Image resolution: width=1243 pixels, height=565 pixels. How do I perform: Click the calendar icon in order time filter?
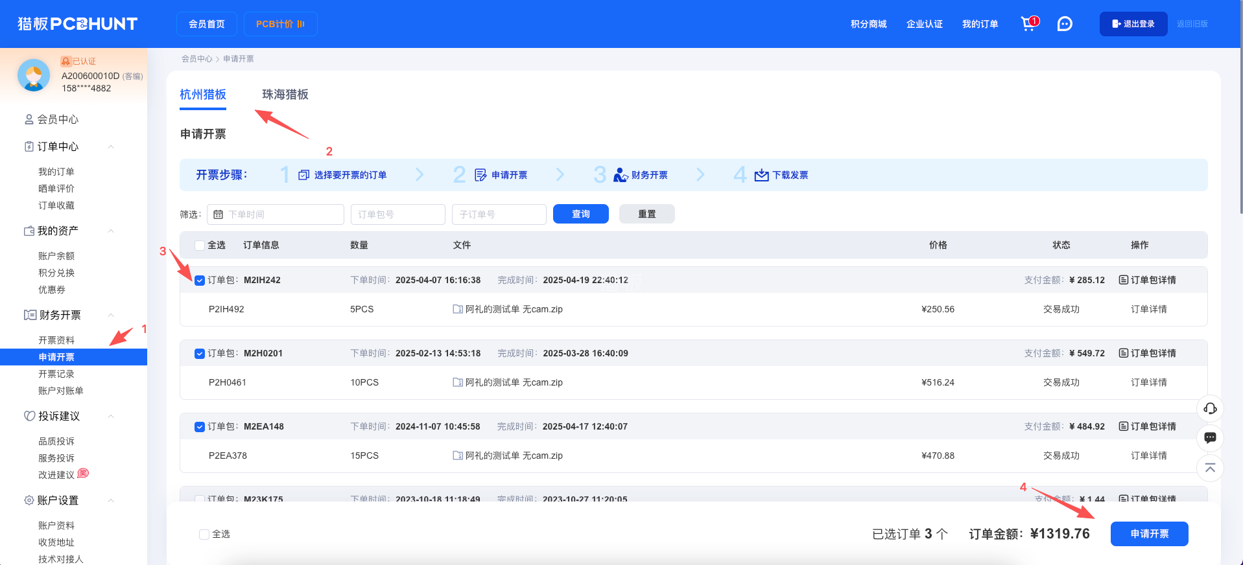pos(219,214)
